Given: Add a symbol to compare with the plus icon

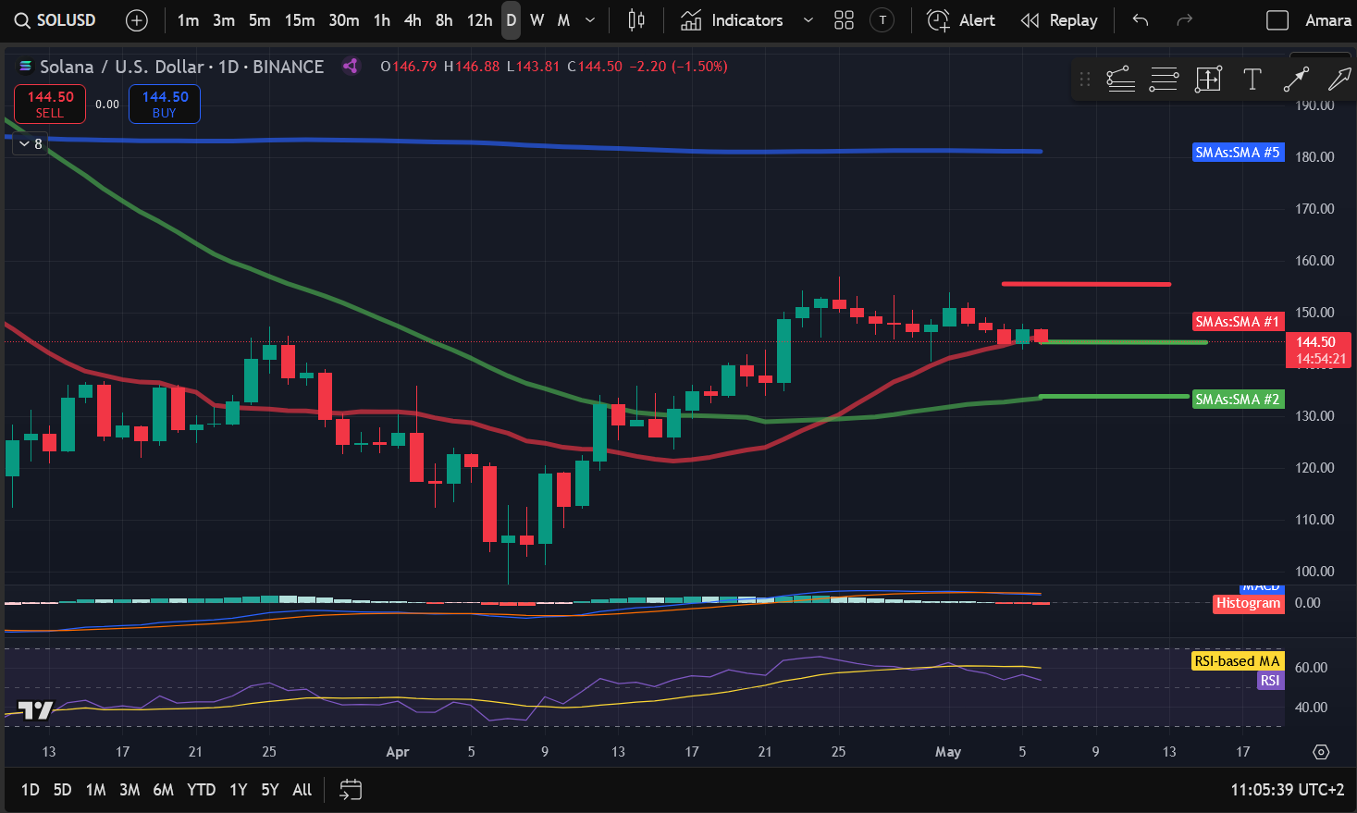Looking at the screenshot, I should pos(136,20).
